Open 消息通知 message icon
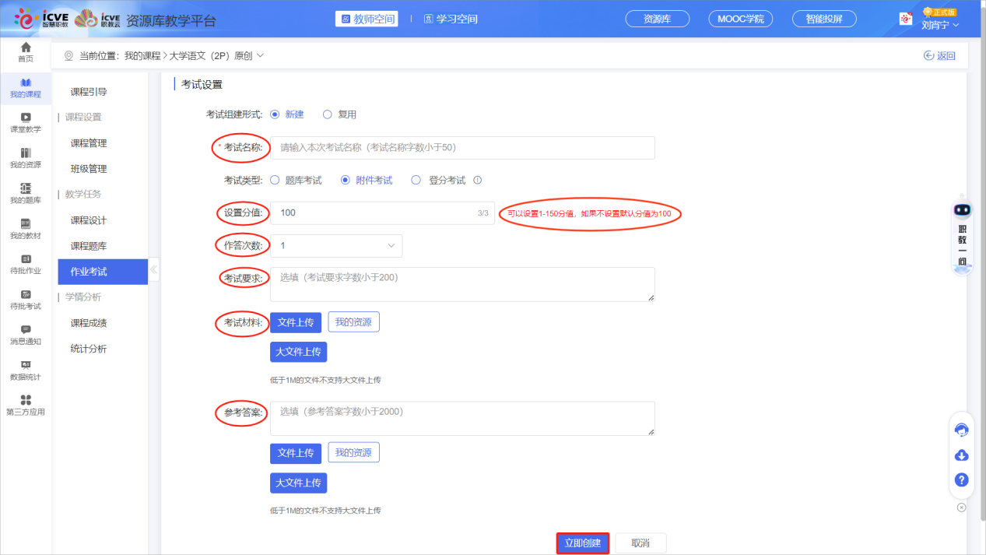986x555 pixels. (x=26, y=331)
